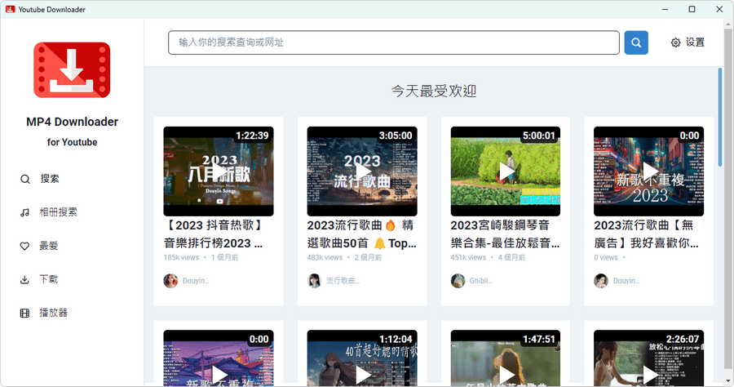Viewport: 734px width, 387px height.
Task: Click the 今天最受欢迎 heading
Action: click(x=434, y=91)
